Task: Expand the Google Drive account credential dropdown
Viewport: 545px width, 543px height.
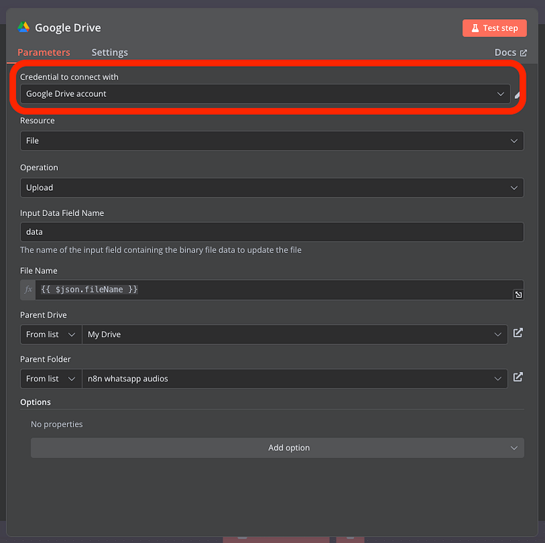Action: click(x=265, y=94)
